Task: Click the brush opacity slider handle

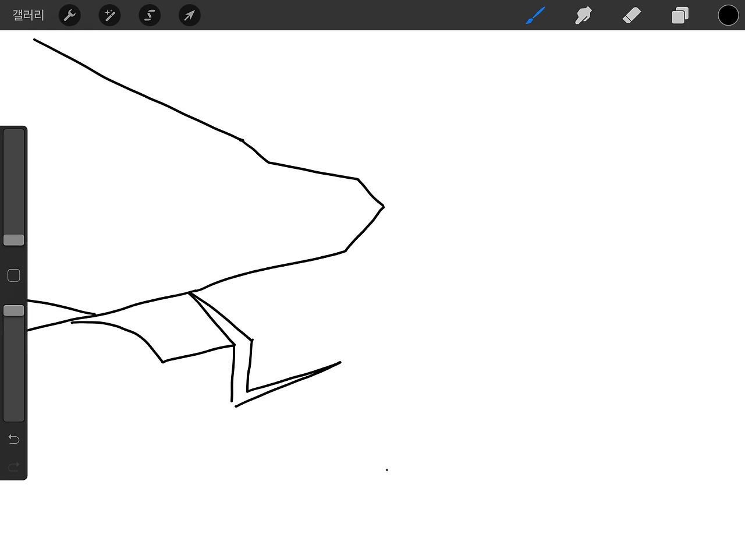Action: [x=14, y=310]
